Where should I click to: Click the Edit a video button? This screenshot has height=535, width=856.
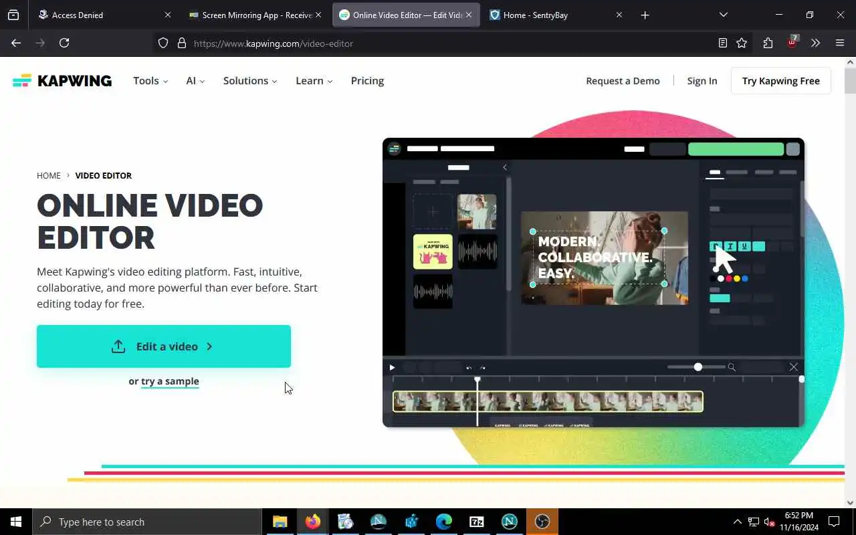164,346
